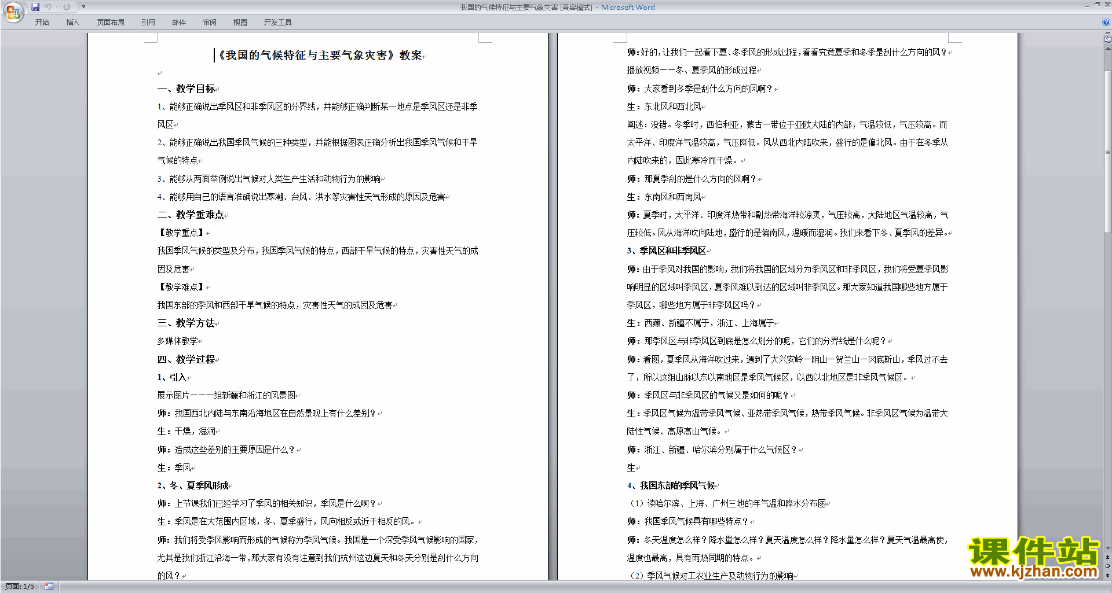Open the Select Browse Object round button
Viewport: 1112px width, 593px height.
point(1108,566)
